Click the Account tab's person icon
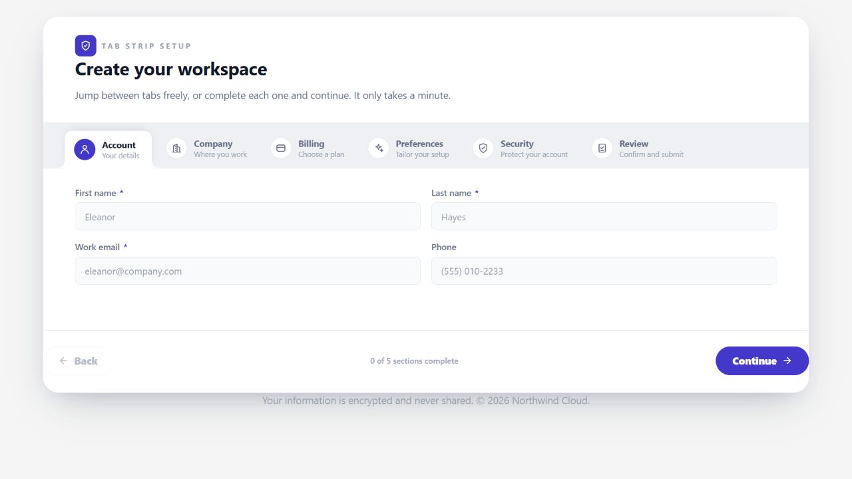 pos(85,150)
